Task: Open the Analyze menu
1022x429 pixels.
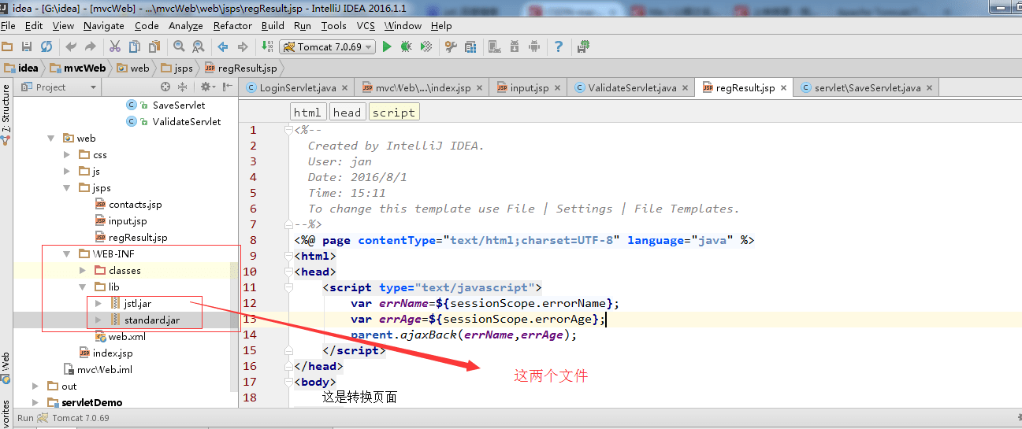Action: pos(186,26)
